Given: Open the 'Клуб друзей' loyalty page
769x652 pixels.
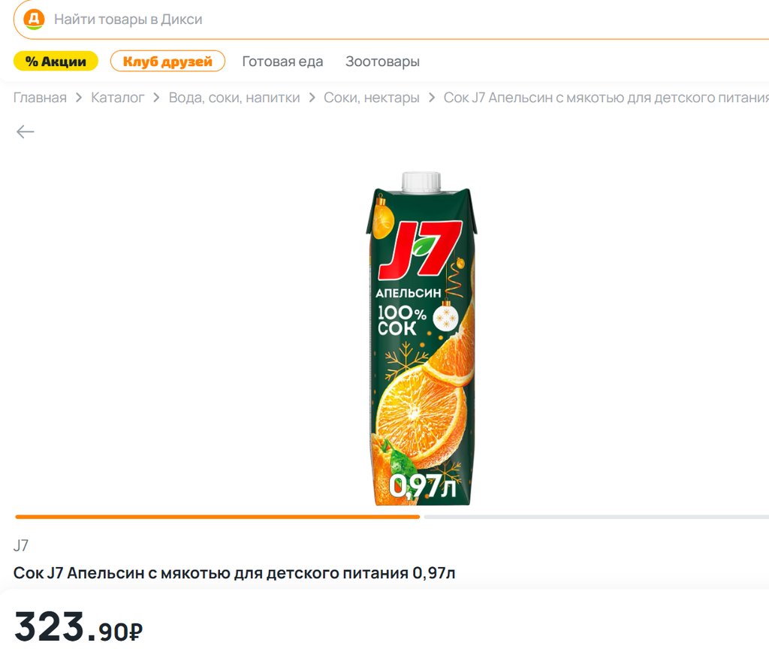Looking at the screenshot, I should tap(167, 62).
